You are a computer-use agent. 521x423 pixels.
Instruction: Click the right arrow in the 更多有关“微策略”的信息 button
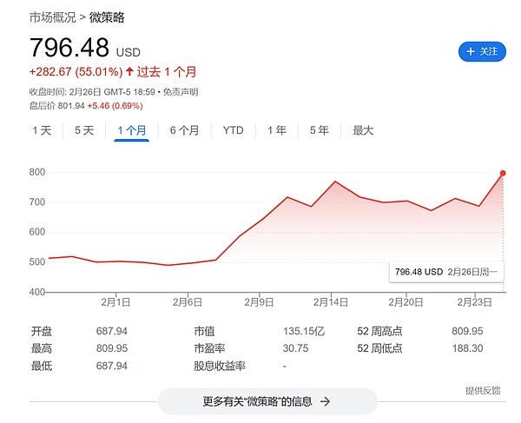point(325,401)
